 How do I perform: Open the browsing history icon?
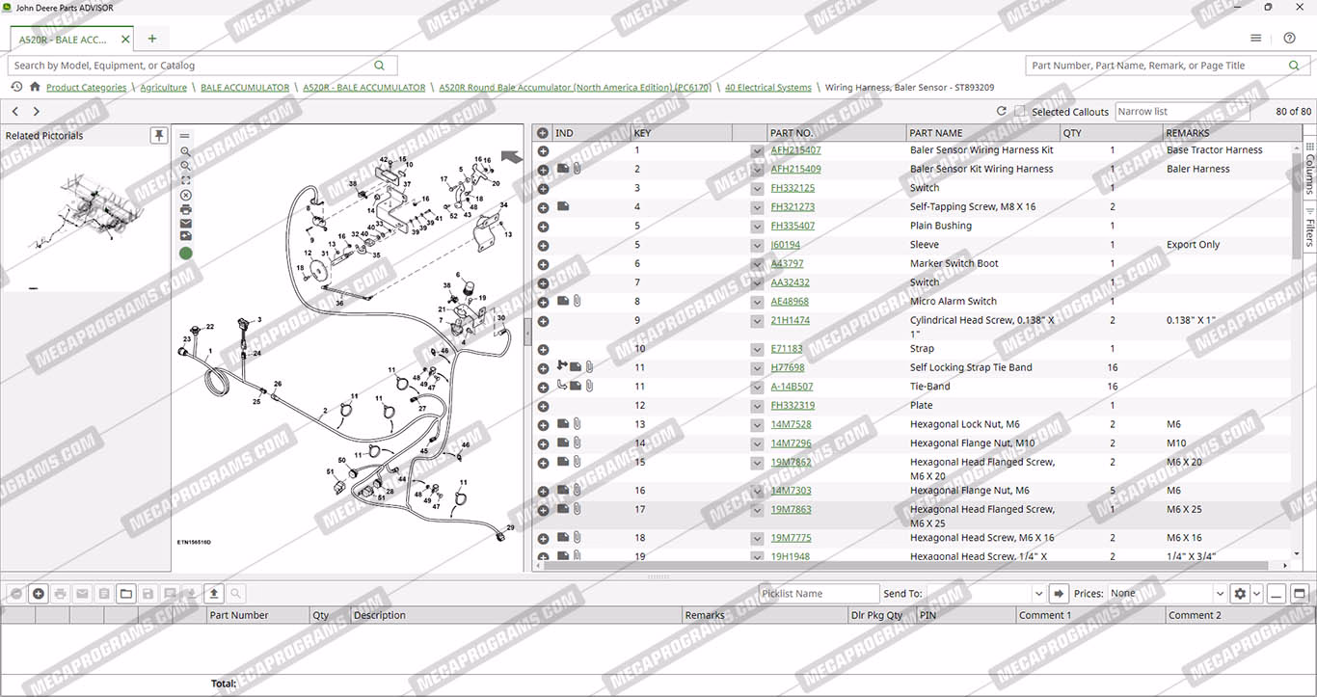point(16,87)
